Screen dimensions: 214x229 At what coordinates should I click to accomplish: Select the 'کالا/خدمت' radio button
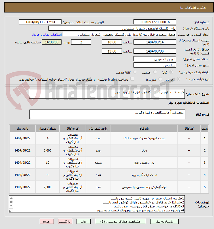135,72
